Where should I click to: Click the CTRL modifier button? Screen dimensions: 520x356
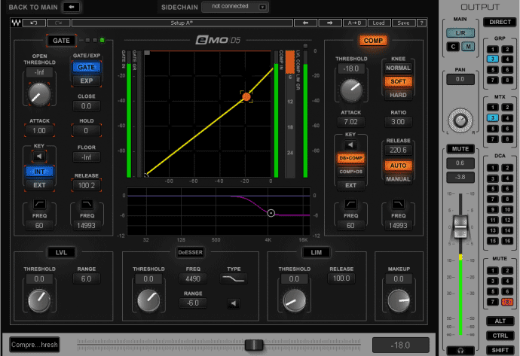pyautogui.click(x=500, y=336)
